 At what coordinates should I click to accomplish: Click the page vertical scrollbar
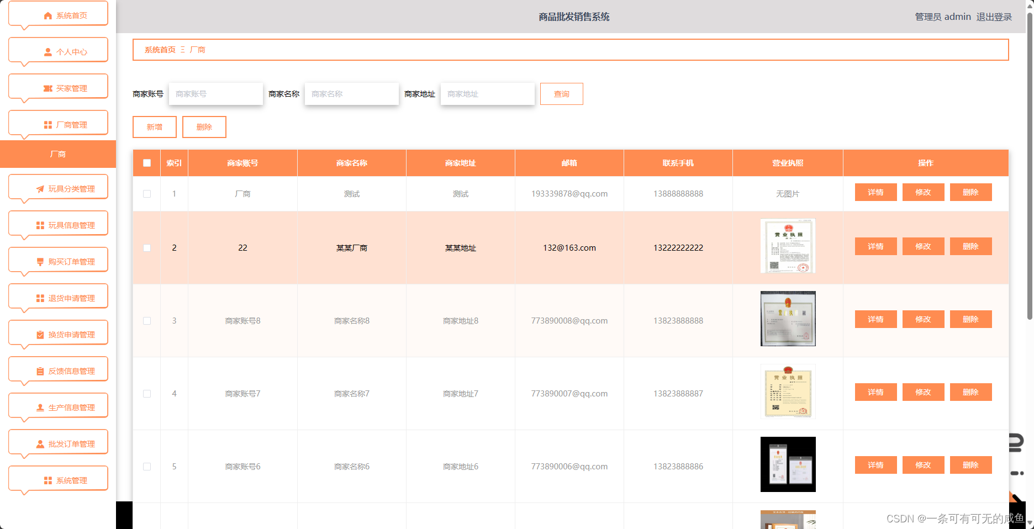tap(1030, 166)
